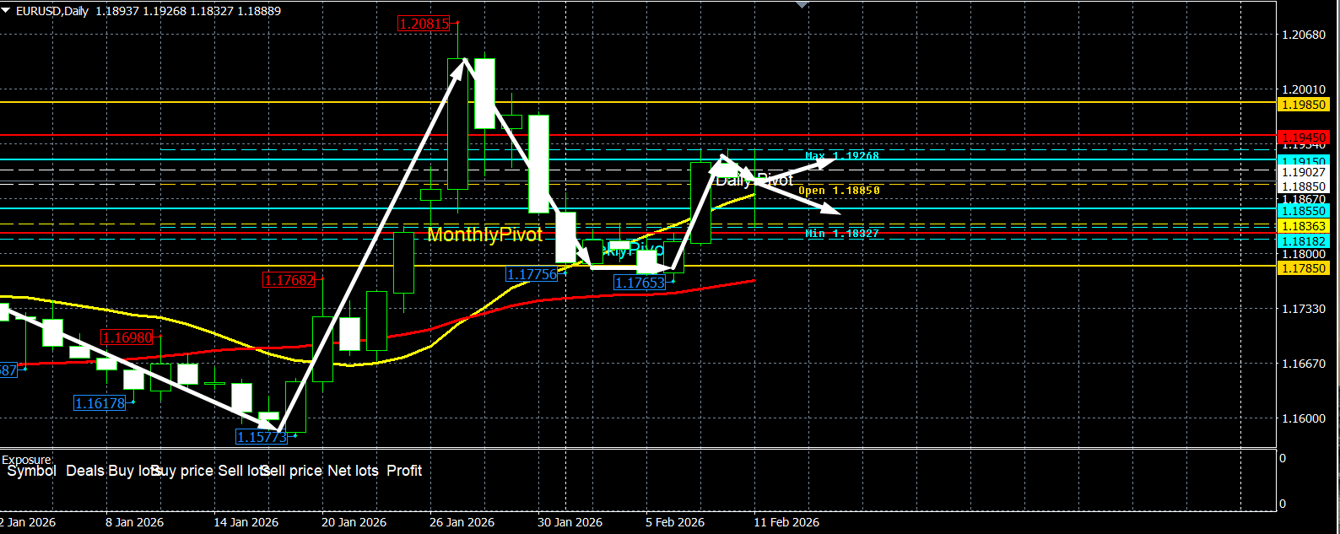Click the Net lots column header
The height and width of the screenshot is (534, 1340).
tap(353, 471)
